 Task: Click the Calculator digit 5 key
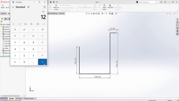(24, 49)
